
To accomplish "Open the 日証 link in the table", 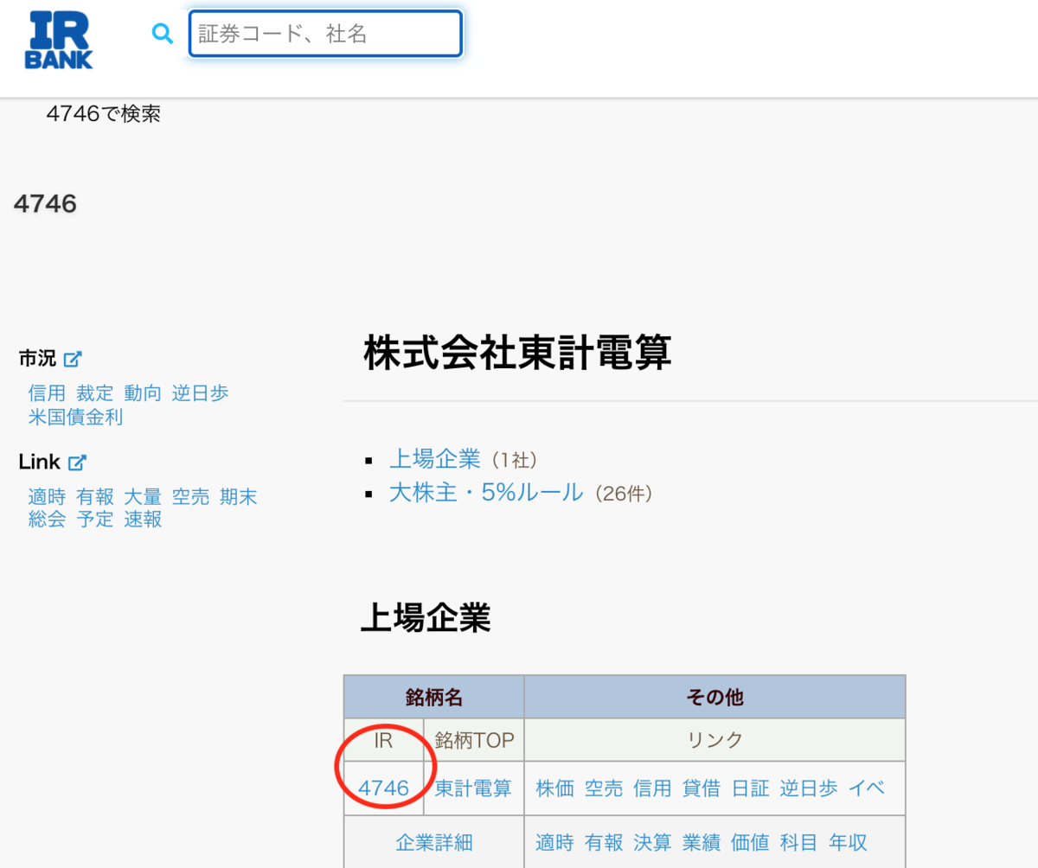I will coord(750,788).
